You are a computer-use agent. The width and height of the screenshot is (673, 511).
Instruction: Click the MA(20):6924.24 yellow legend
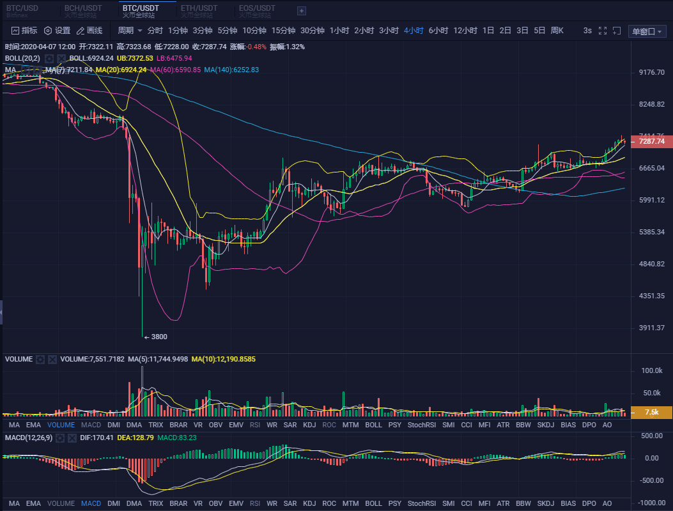121,70
